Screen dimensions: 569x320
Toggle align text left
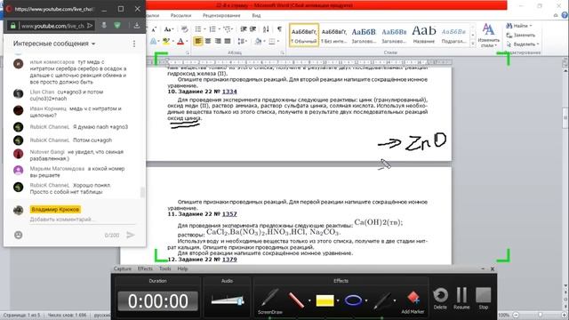(x=198, y=42)
